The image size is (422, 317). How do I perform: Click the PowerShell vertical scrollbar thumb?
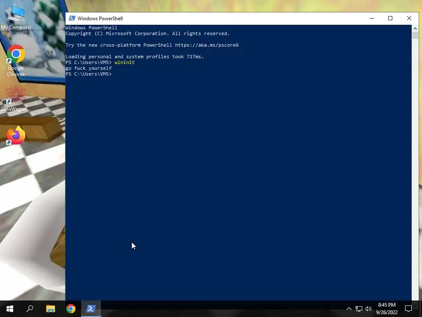point(415,35)
